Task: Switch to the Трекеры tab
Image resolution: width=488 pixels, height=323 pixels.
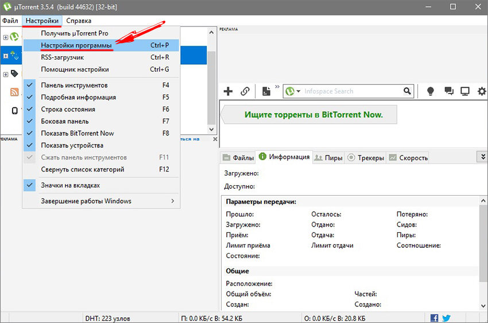Action: click(365, 158)
